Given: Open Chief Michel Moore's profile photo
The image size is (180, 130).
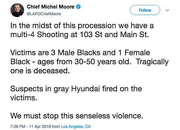Looking at the screenshot, I should 17,10.
